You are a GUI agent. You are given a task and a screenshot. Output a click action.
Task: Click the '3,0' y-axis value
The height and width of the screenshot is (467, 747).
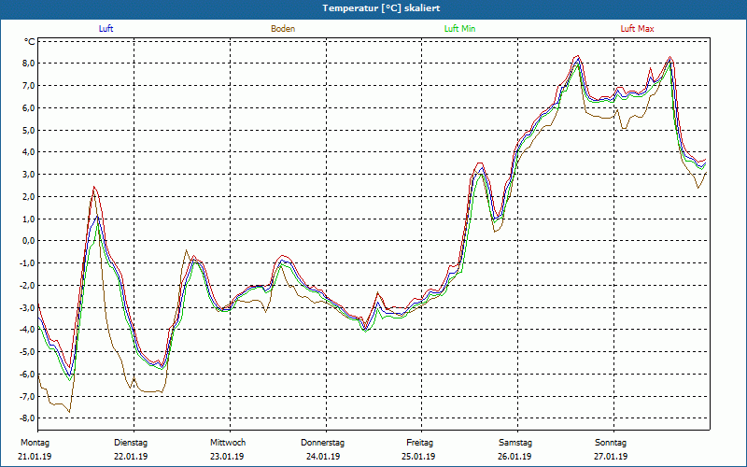[x=28, y=175]
